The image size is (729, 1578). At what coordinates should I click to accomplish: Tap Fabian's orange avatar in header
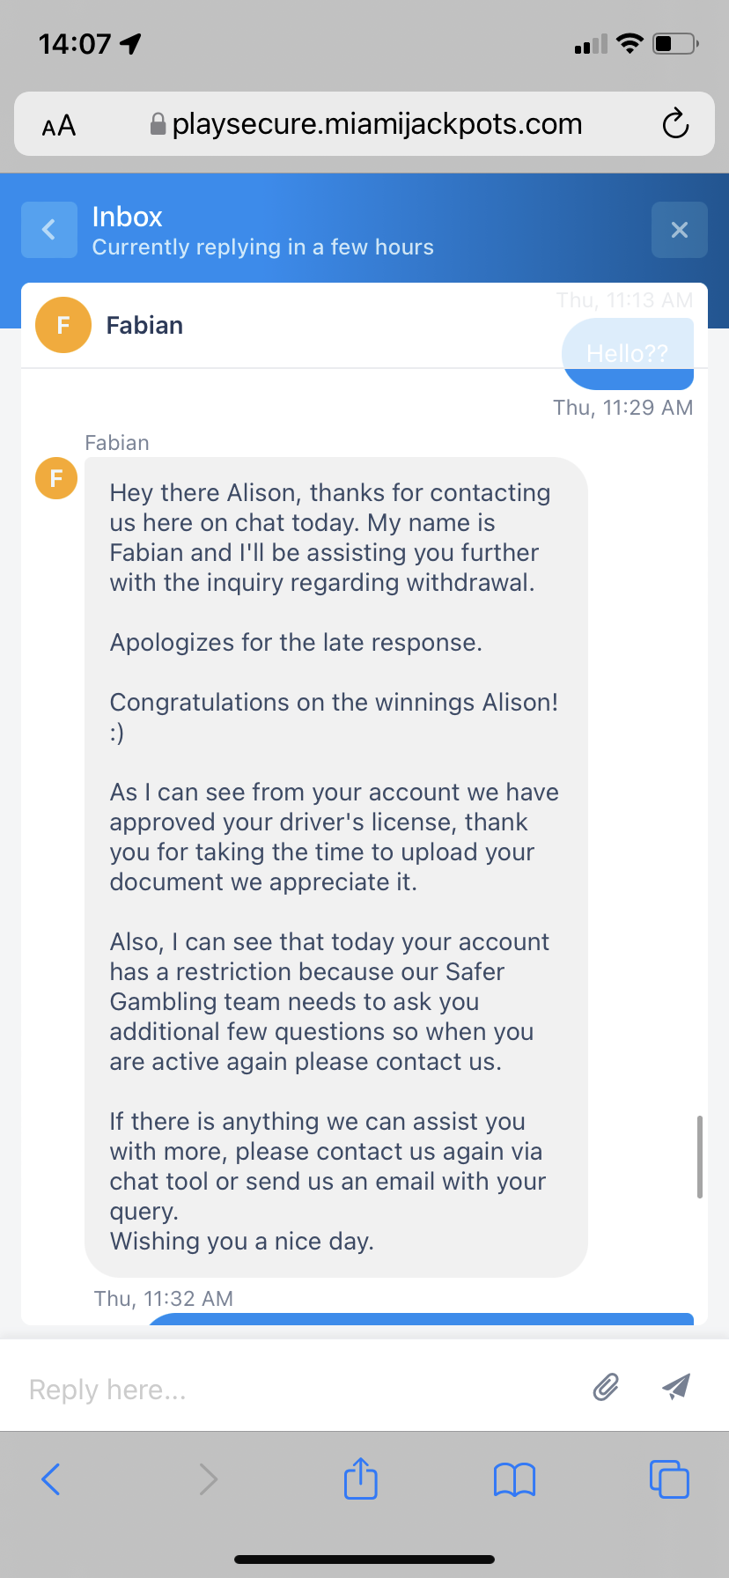click(x=63, y=325)
